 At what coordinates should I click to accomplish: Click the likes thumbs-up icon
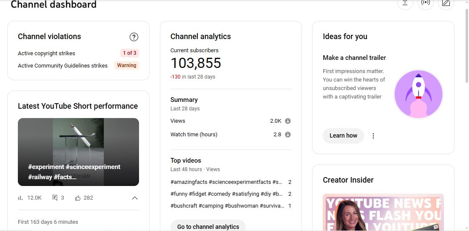[78, 198]
